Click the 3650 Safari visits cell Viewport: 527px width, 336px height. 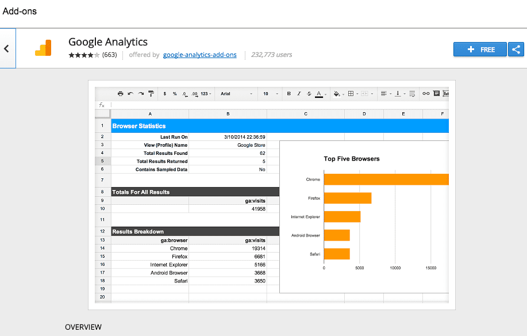228,281
